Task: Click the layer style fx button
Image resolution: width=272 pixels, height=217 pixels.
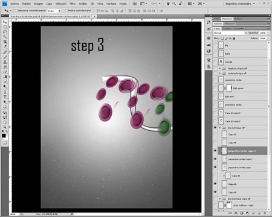Action: click(x=236, y=213)
